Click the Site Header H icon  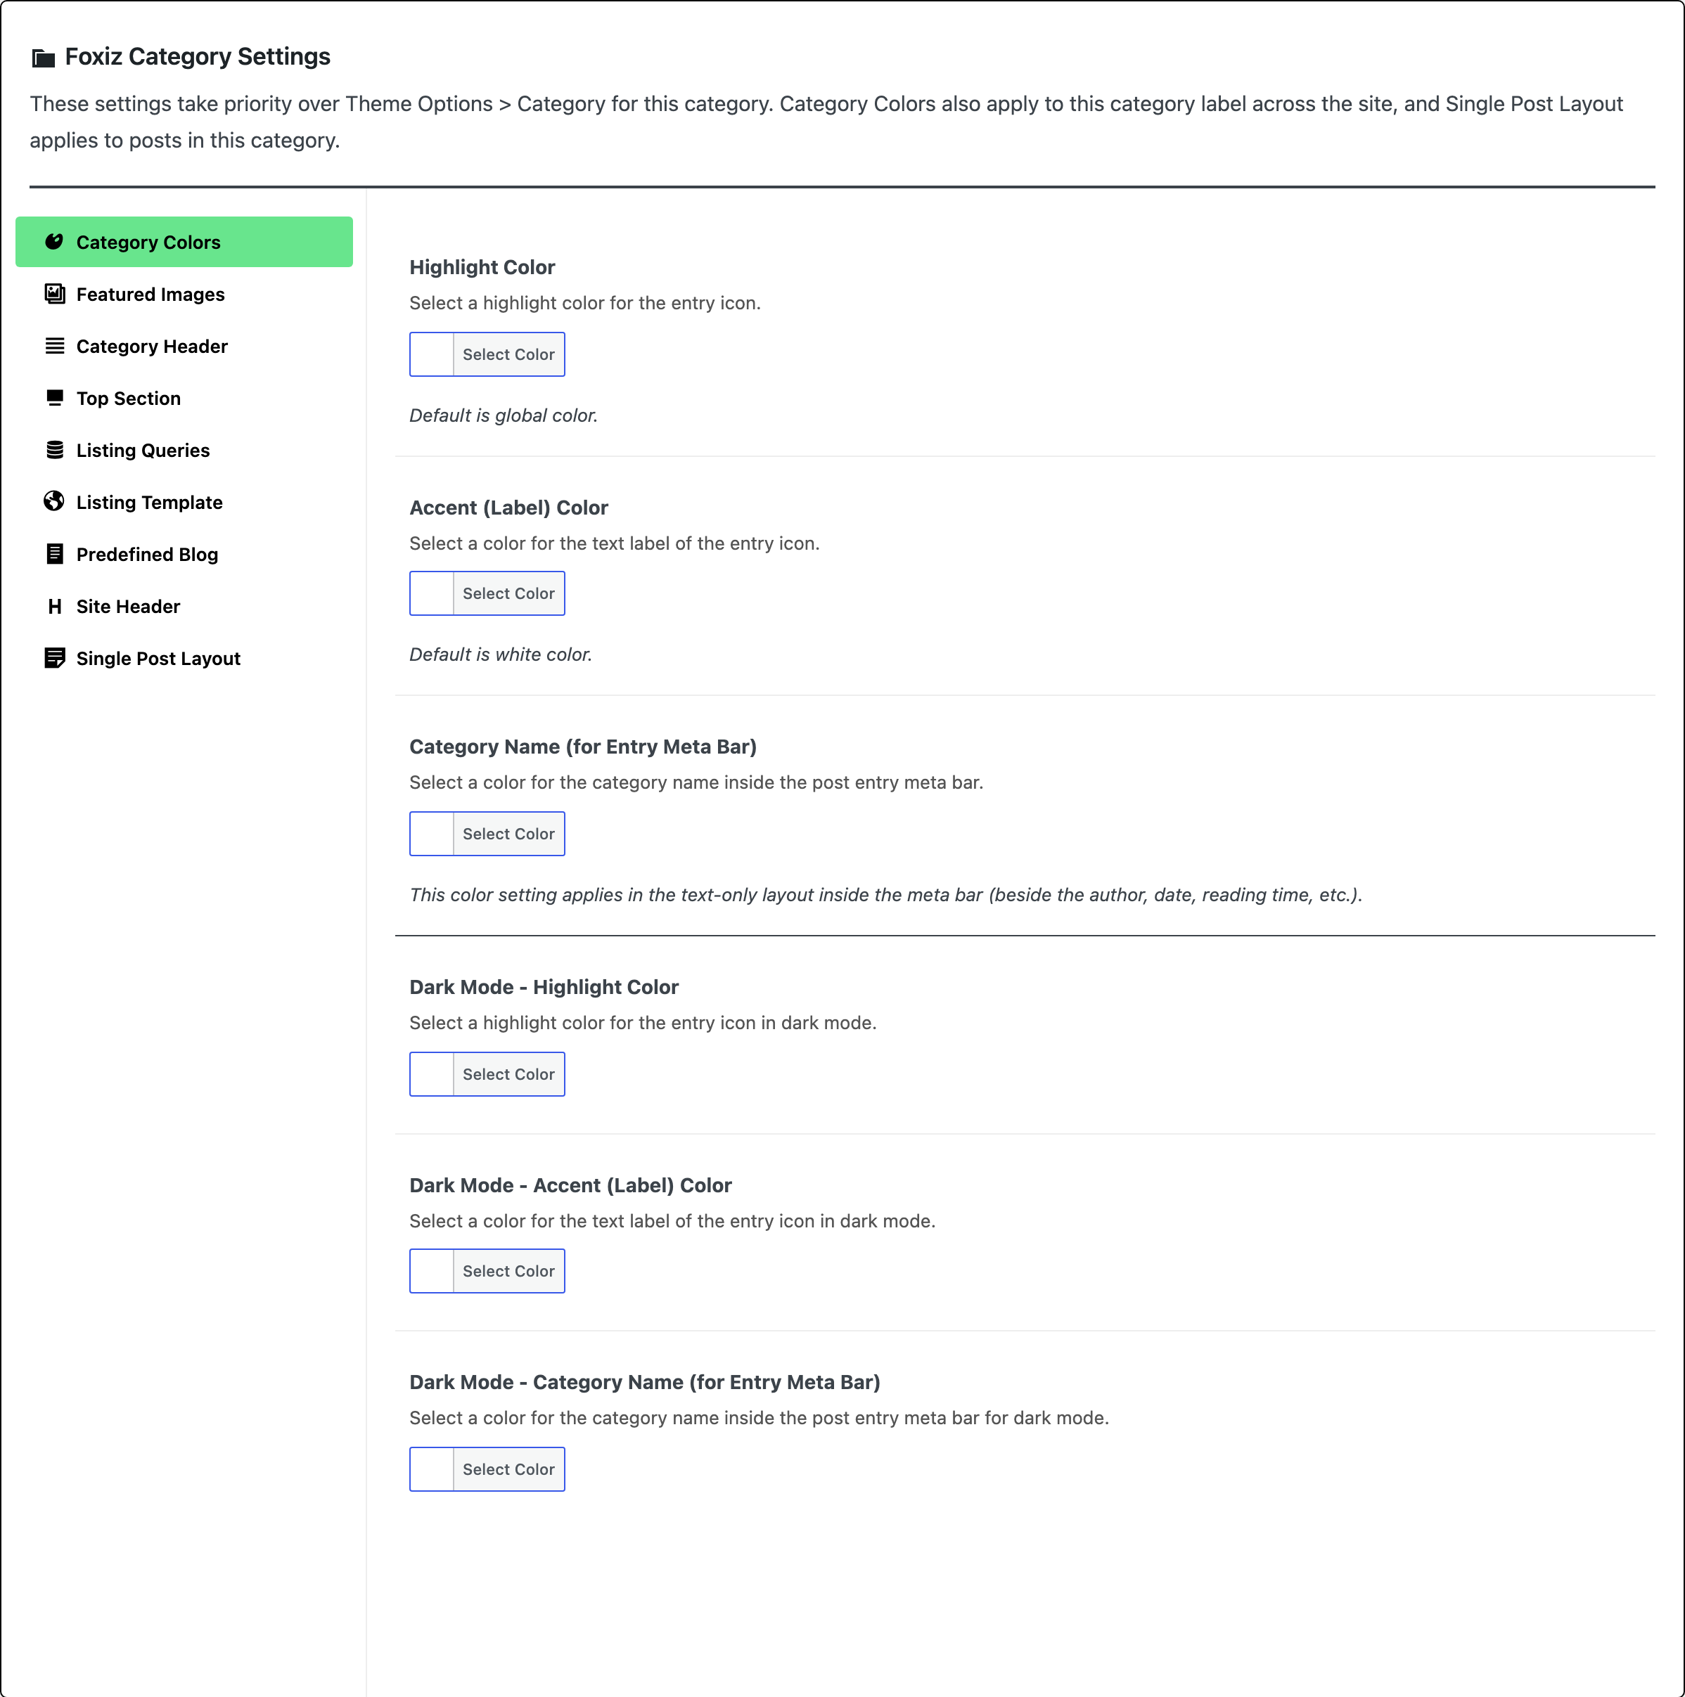point(54,606)
